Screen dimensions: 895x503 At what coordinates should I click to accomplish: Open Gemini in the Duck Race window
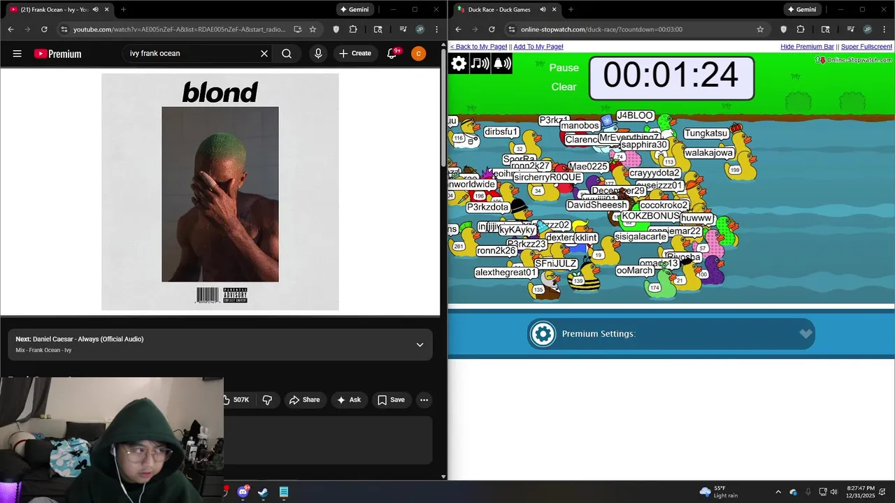pyautogui.click(x=801, y=10)
